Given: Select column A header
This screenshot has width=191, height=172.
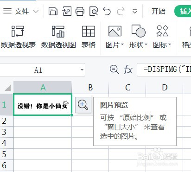Looking at the screenshot, I should [43, 88].
